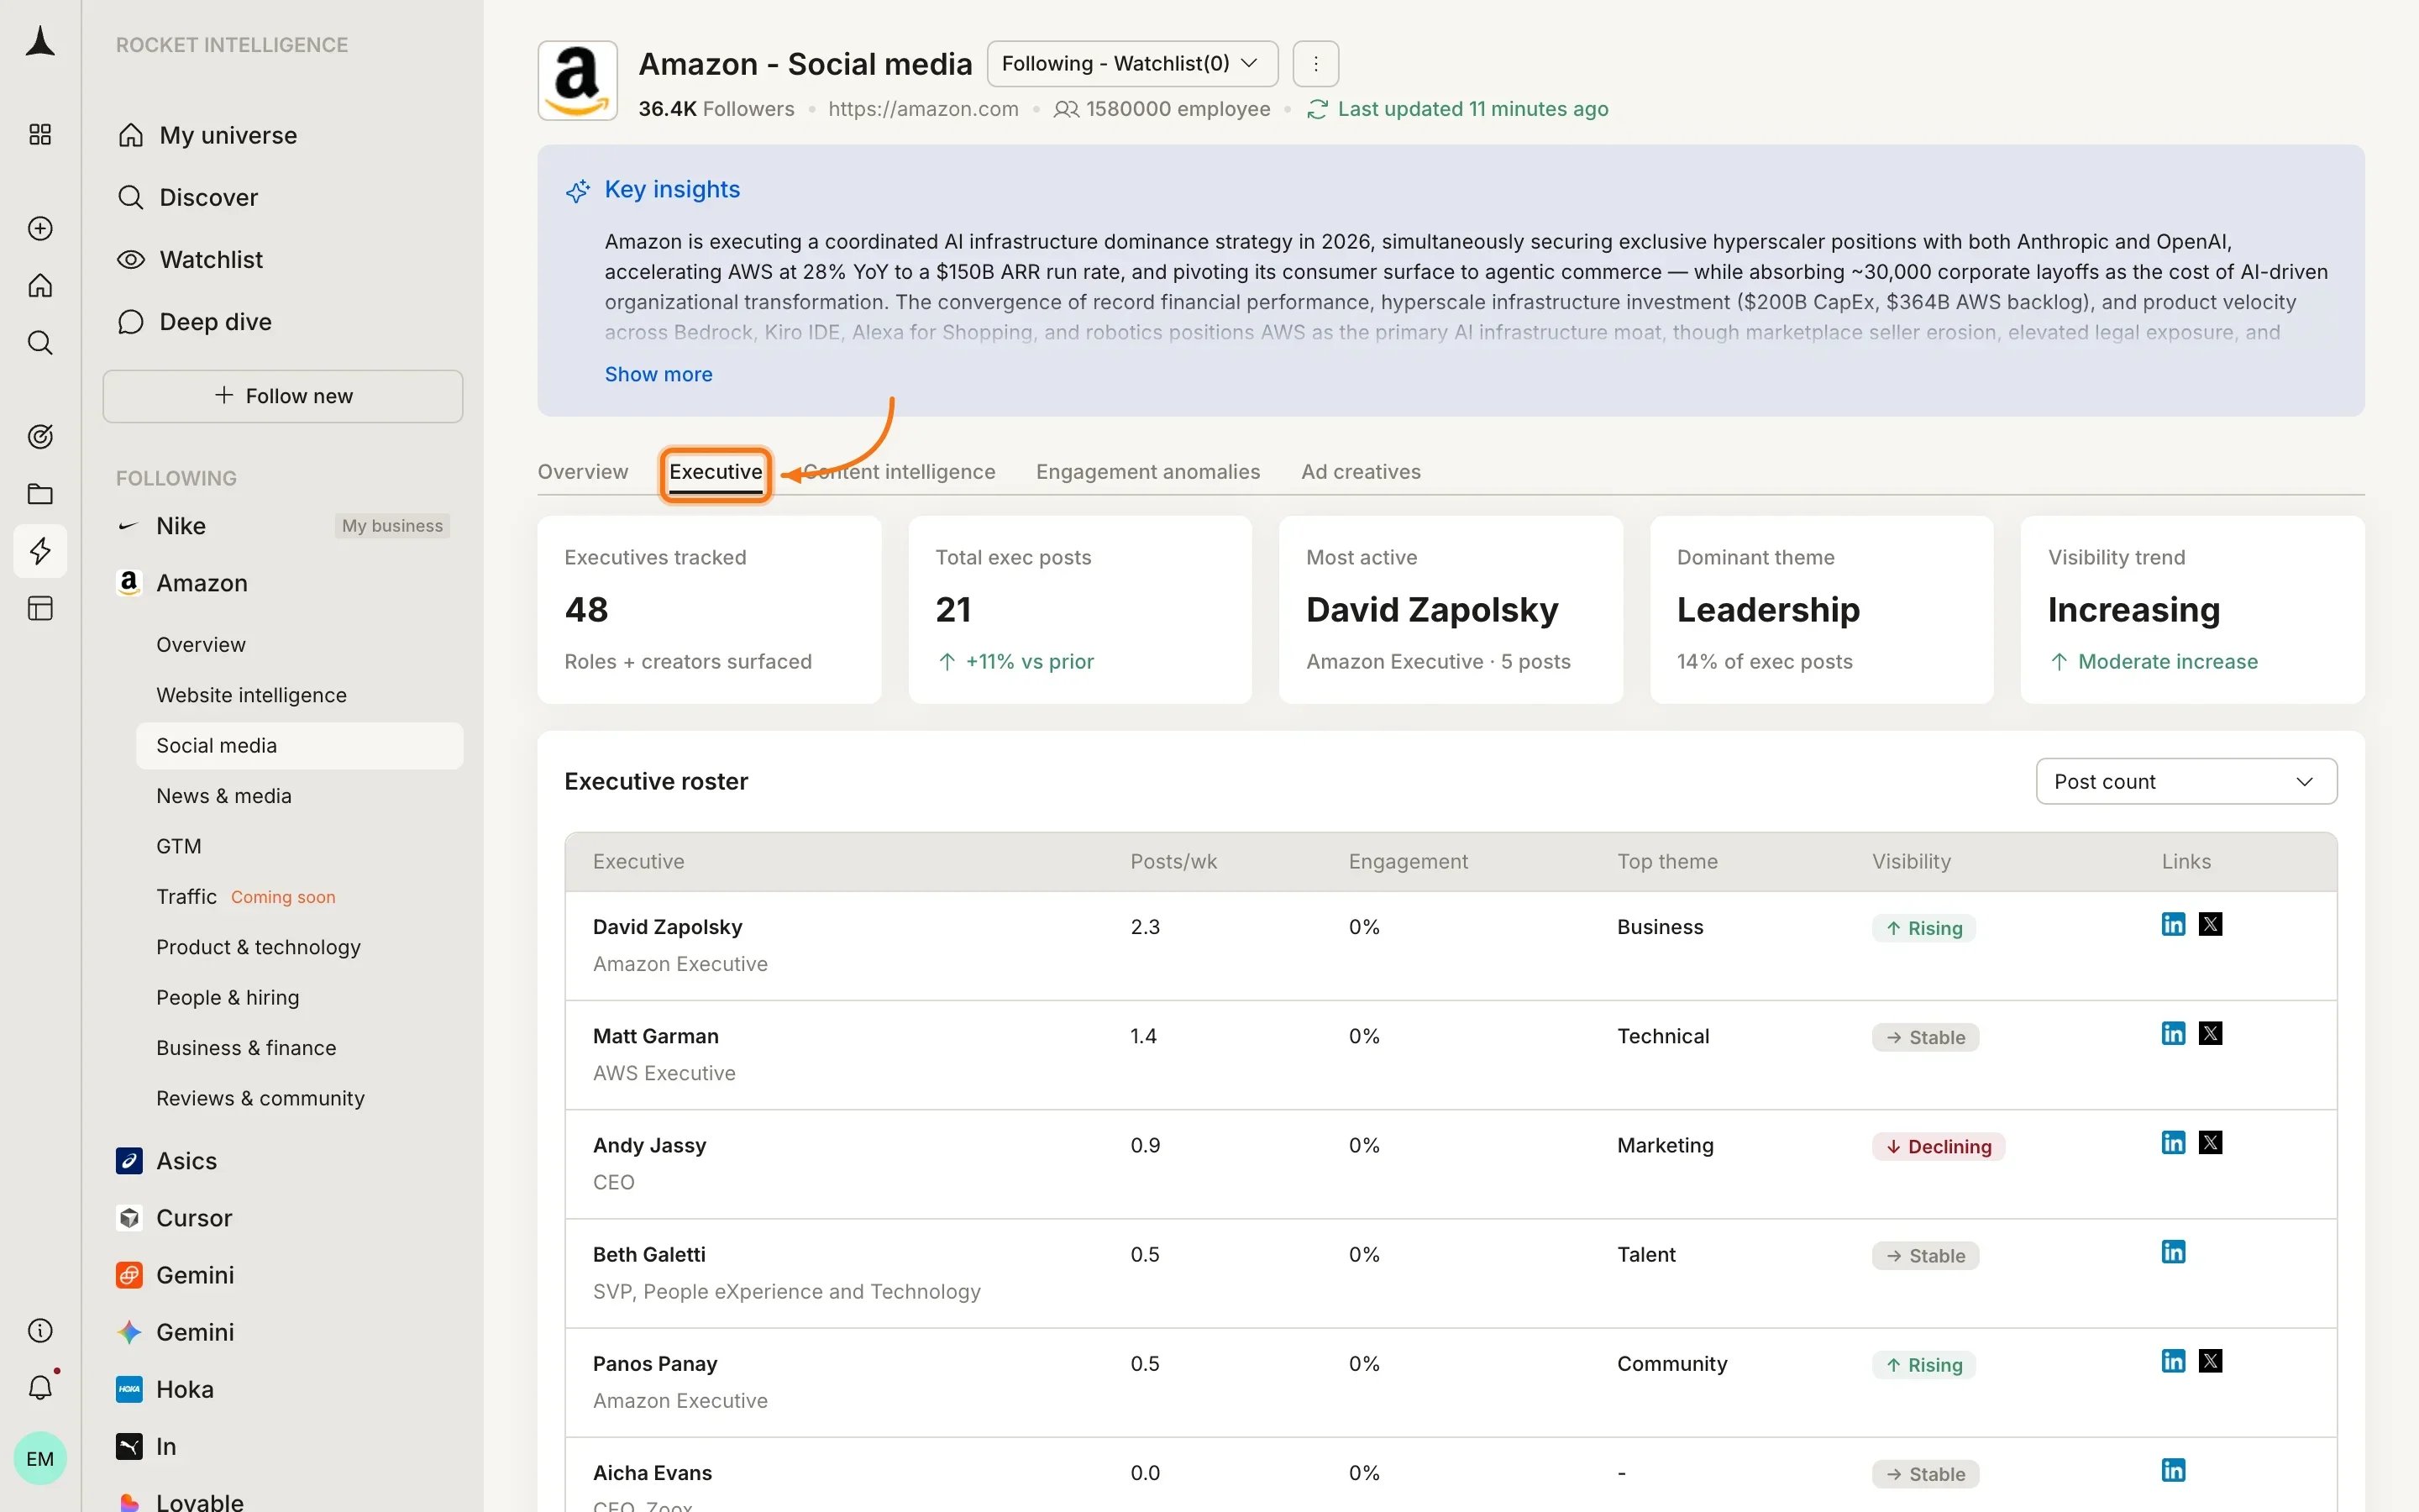Viewport: 2419px width, 1512px height.
Task: Click the Executives tracked card
Action: point(709,610)
